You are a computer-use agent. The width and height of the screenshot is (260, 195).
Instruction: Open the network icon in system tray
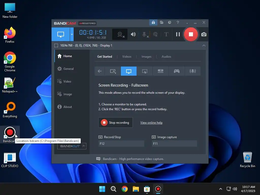click(x=229, y=189)
